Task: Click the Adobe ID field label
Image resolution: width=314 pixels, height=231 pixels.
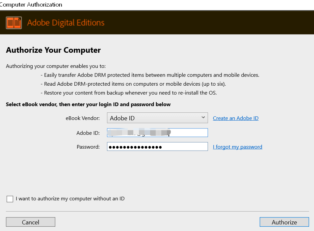Action: coord(88,133)
